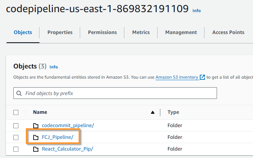Click the Objects (3) heading
253x158 pixels.
tap(30, 66)
